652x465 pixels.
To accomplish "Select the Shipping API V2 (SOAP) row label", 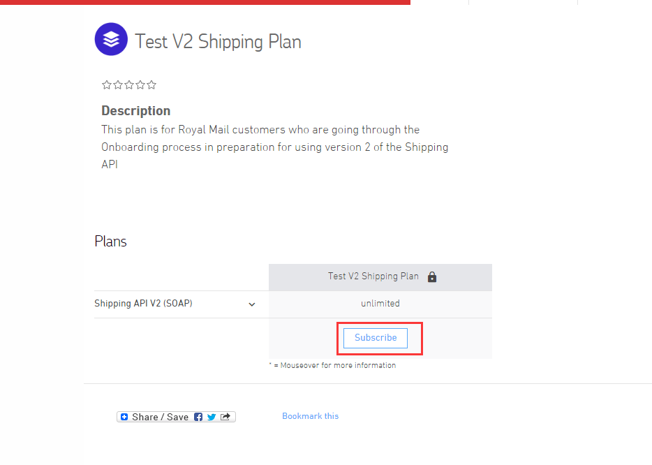I will [143, 304].
